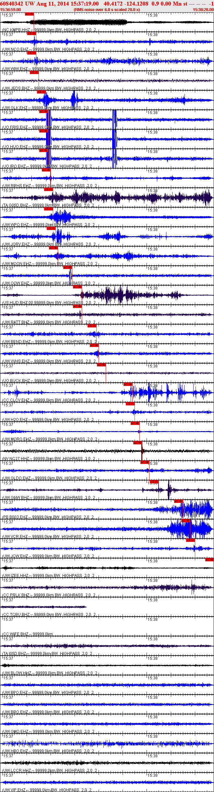Viewport: 214px width, 792px height.
Task: Select the pick flag on UW.OOW trace
Action: (67, 267)
